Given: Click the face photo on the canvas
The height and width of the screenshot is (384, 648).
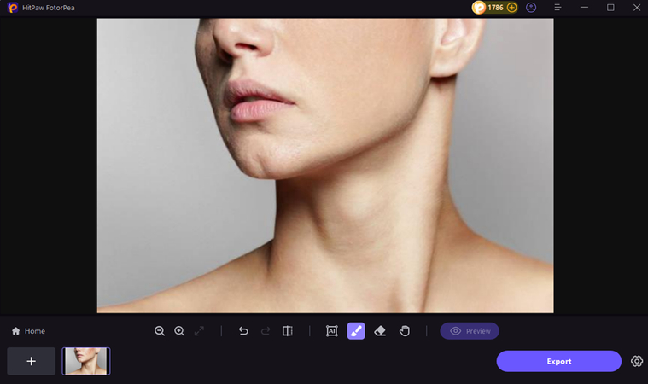Looking at the screenshot, I should pyautogui.click(x=325, y=166).
